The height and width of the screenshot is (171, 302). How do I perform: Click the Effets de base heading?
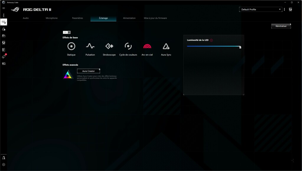click(70, 38)
